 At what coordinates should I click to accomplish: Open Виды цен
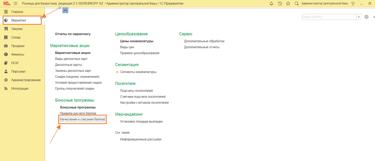(x=127, y=47)
